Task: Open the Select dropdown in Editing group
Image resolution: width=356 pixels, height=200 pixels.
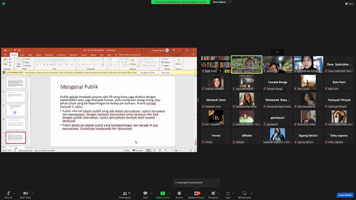Action: click(x=166, y=66)
